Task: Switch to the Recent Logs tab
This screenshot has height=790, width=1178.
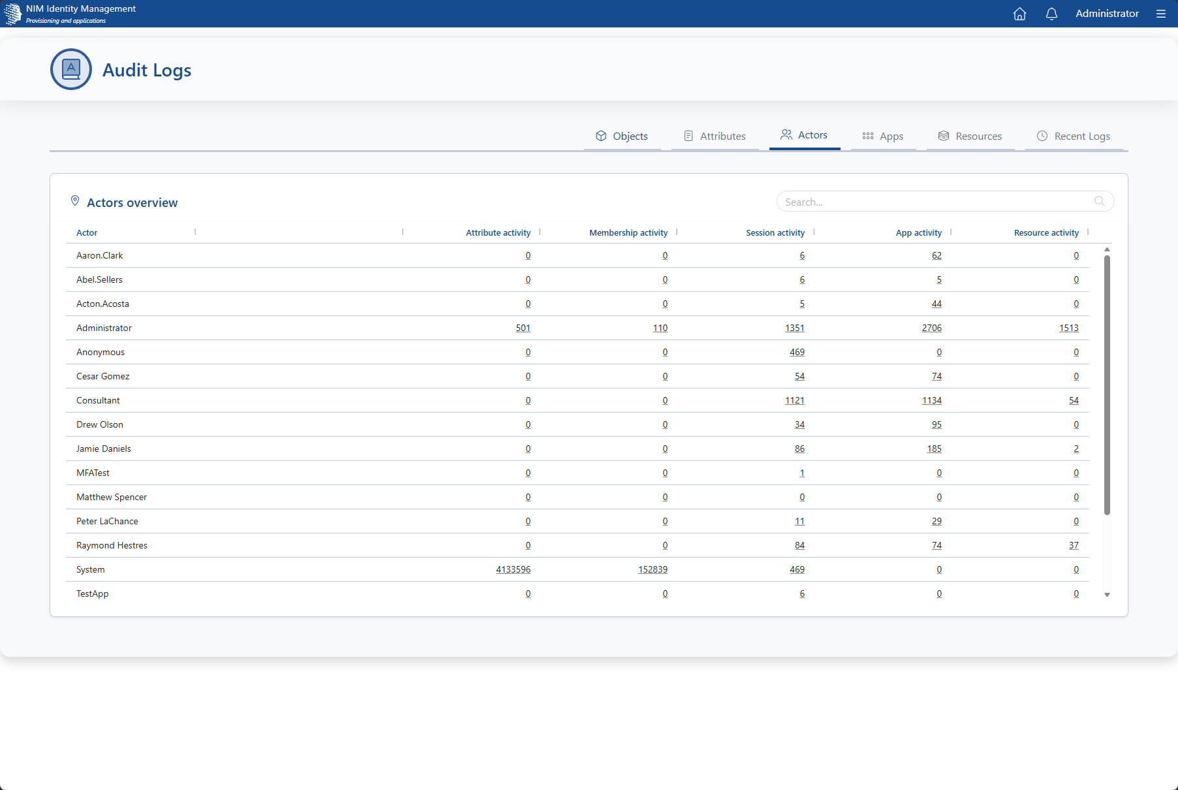Action: click(1074, 136)
